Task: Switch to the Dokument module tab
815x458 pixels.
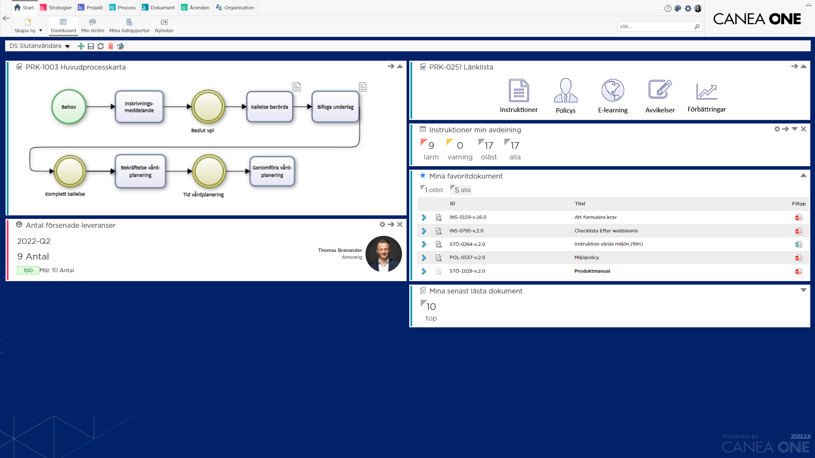Action: (x=158, y=8)
